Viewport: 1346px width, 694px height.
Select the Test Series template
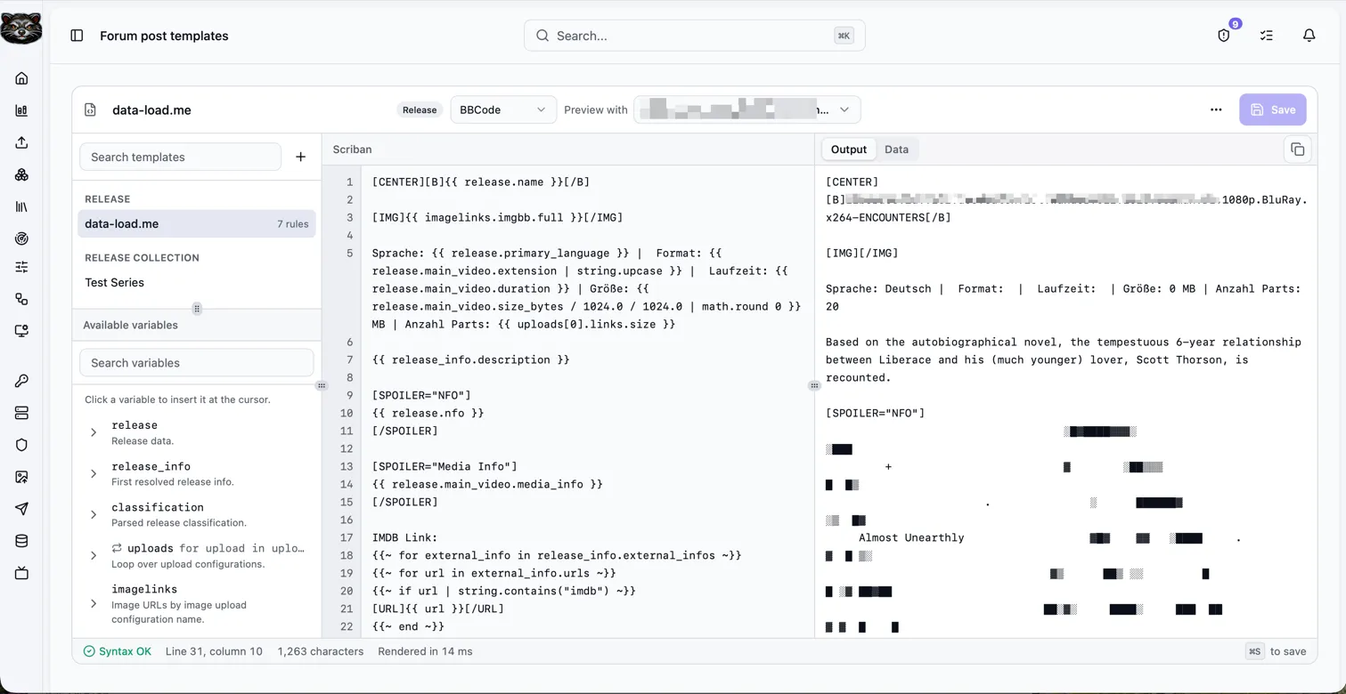197,283
